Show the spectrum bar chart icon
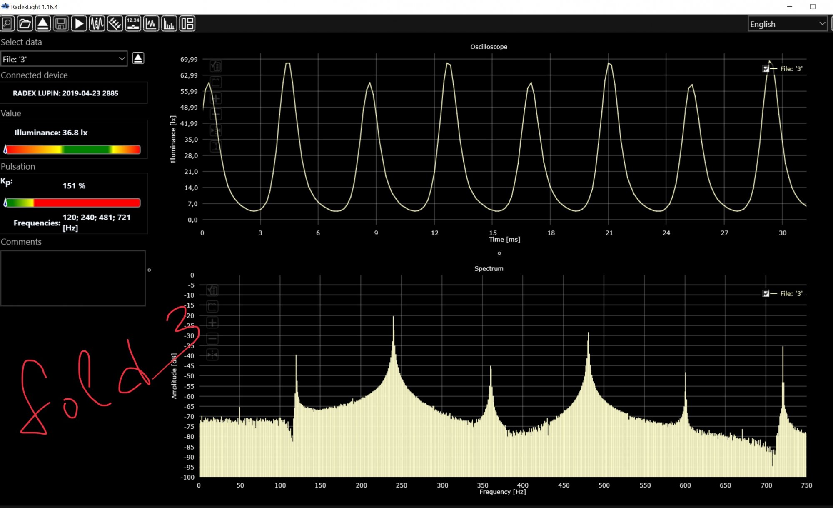Viewport: 833px width, 508px height. tap(169, 24)
